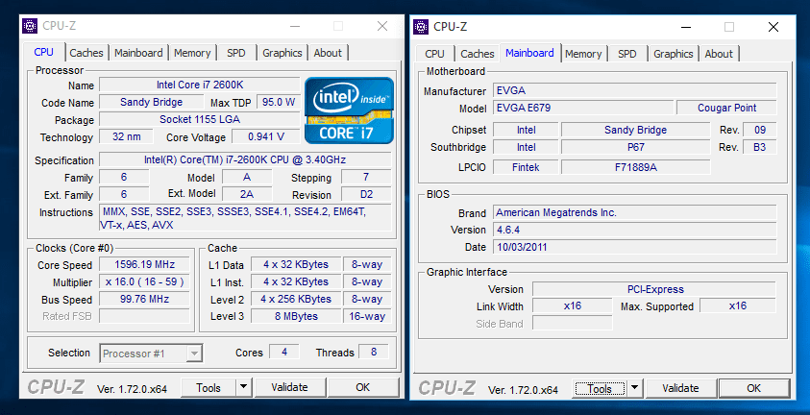Image resolution: width=810 pixels, height=415 pixels.
Task: Click Tools button in left window
Action: [209, 387]
